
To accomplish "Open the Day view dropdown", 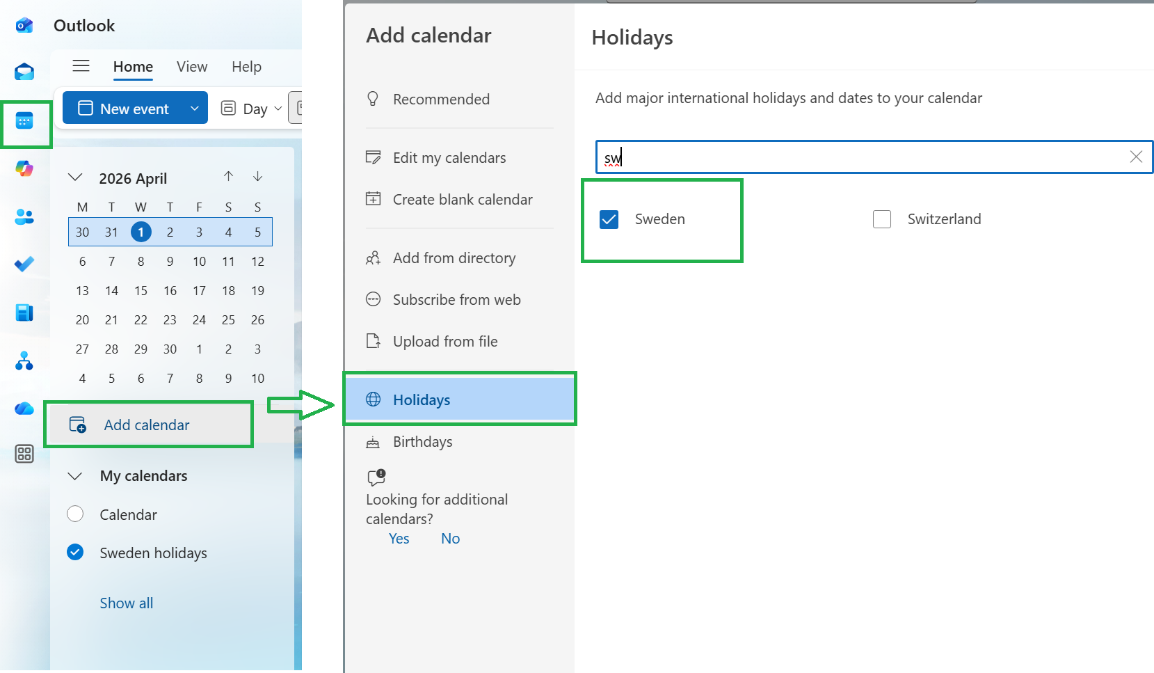I will click(x=278, y=109).
